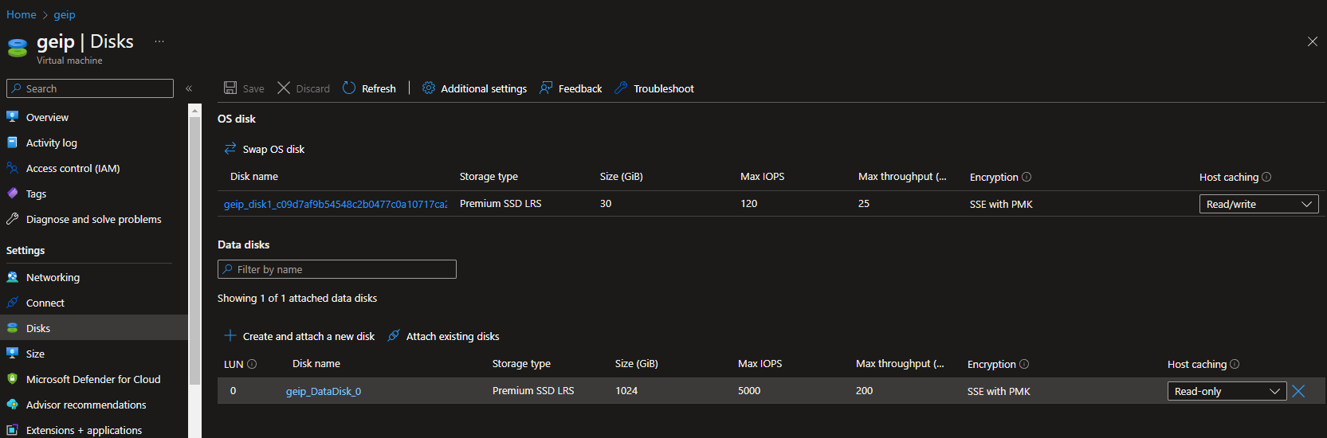
Task: Open the geip_disk1 OS disk link
Action: tap(336, 204)
